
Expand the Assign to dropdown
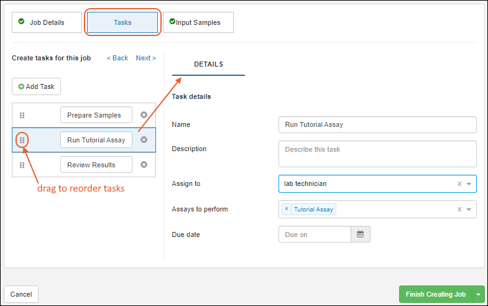point(469,184)
